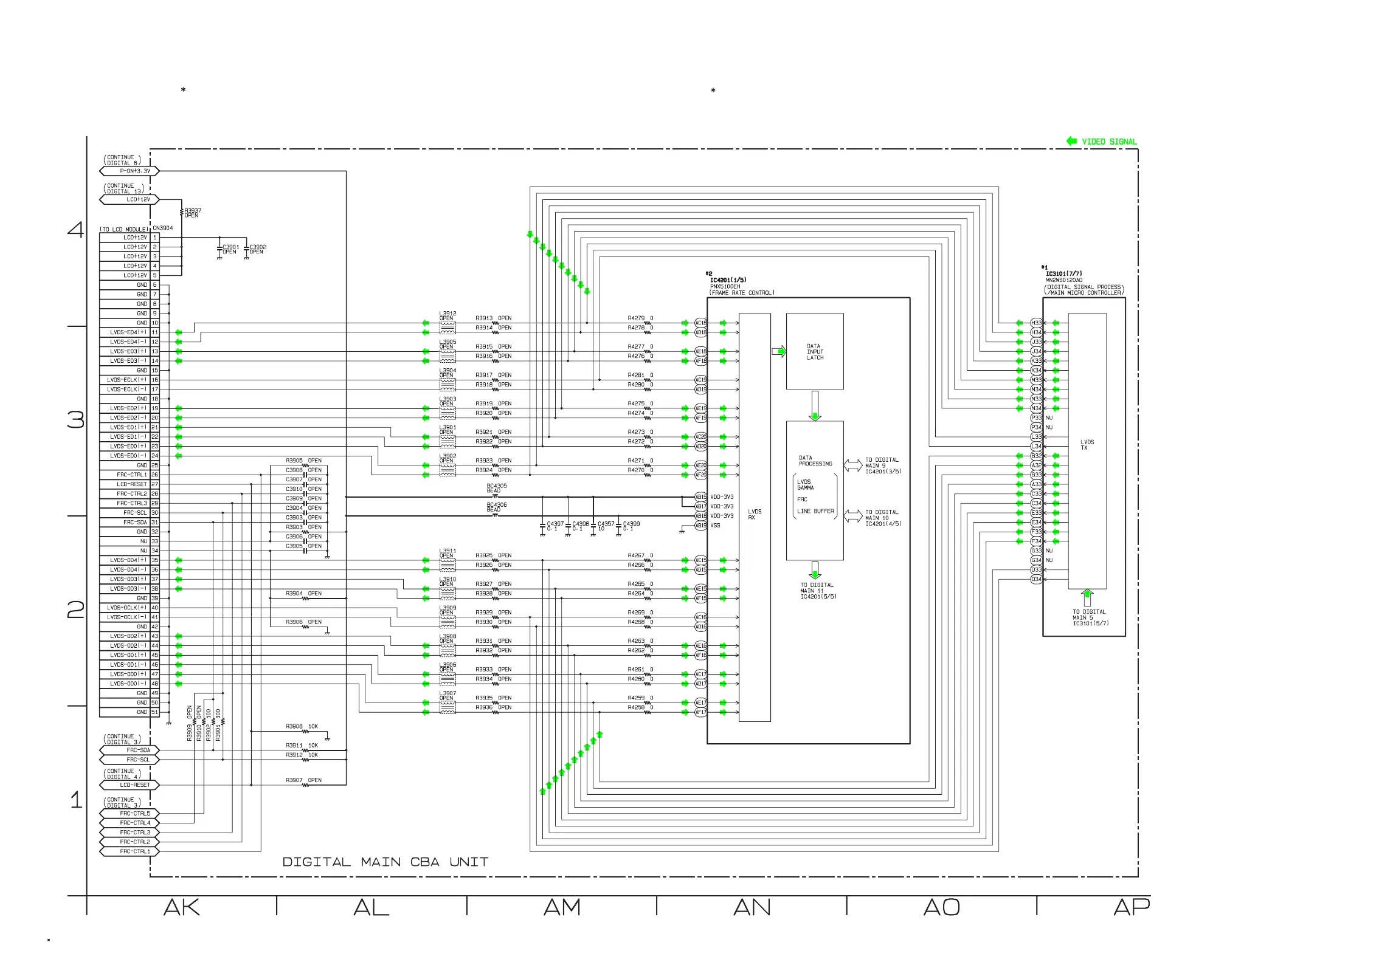The width and height of the screenshot is (1379, 965).
Task: Click the green VIDEO SIGNAL legend arrow
Action: [x=1071, y=141]
